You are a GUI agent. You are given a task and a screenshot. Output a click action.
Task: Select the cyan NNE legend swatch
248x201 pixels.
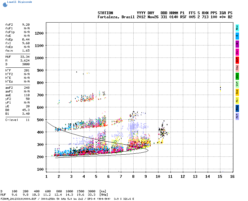coord(237,28)
